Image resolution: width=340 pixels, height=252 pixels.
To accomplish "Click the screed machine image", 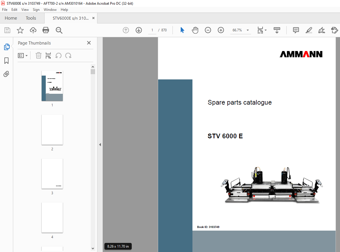I will tap(272, 185).
